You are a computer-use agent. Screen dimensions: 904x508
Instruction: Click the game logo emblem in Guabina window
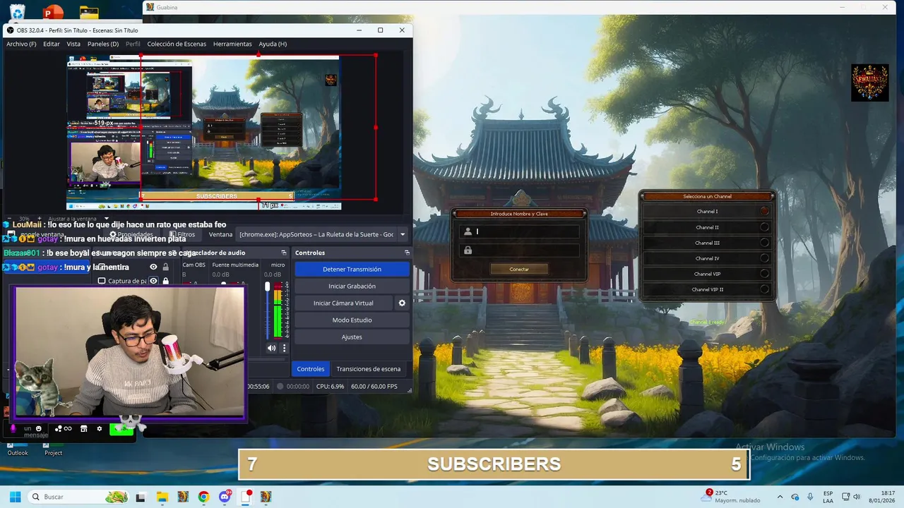(869, 83)
